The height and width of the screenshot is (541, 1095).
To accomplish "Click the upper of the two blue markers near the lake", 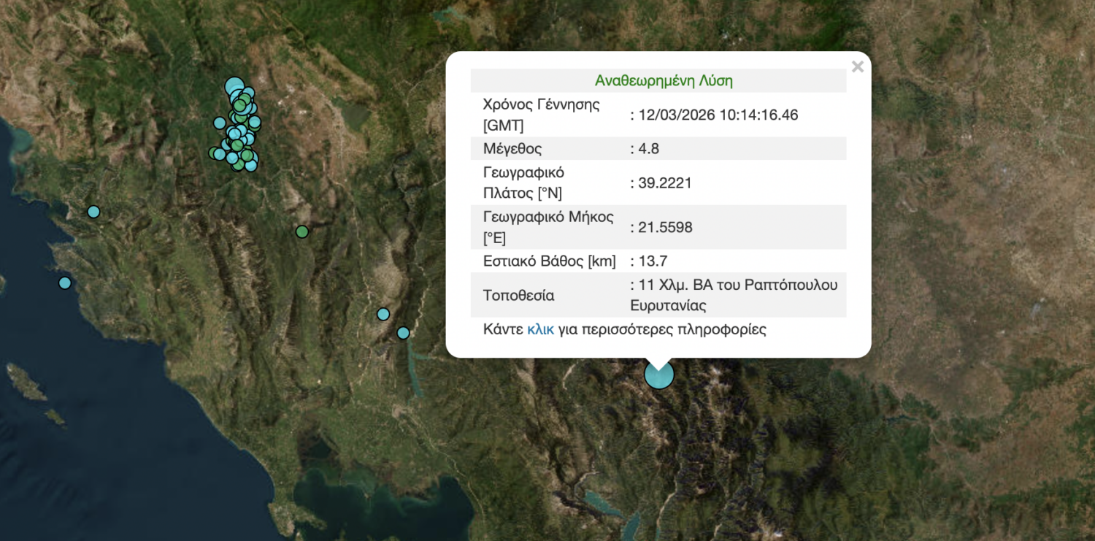I will (x=383, y=314).
